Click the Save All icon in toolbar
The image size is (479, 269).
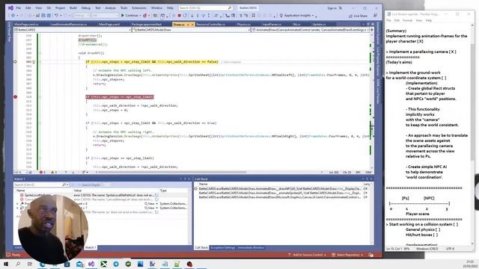point(49,16)
